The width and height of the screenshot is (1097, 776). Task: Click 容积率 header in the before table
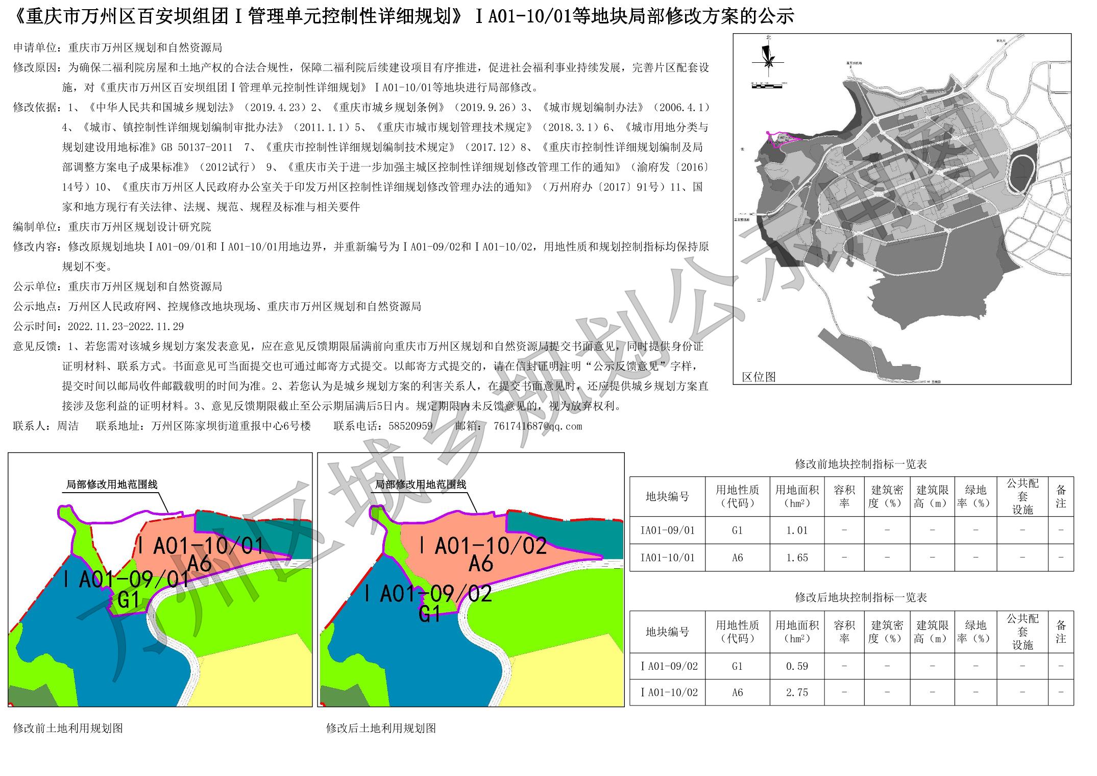tap(844, 496)
